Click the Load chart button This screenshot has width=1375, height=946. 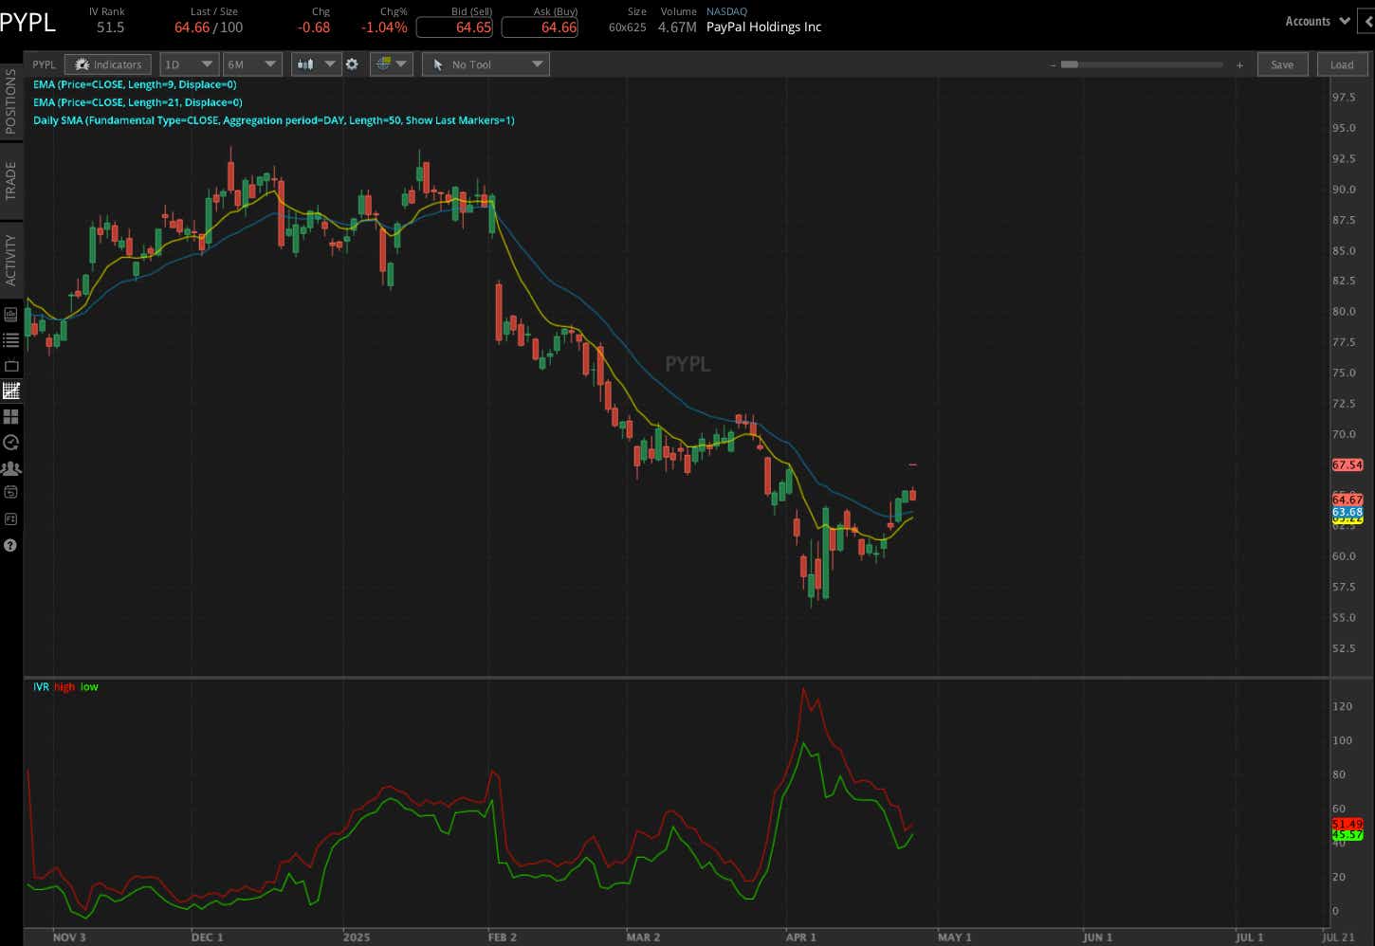point(1342,64)
